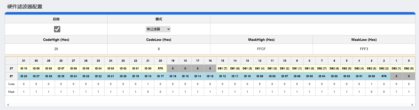Click the left scroll arrow of the bit table
This screenshot has height=110, width=419.
pyautogui.click(x=8, y=105)
